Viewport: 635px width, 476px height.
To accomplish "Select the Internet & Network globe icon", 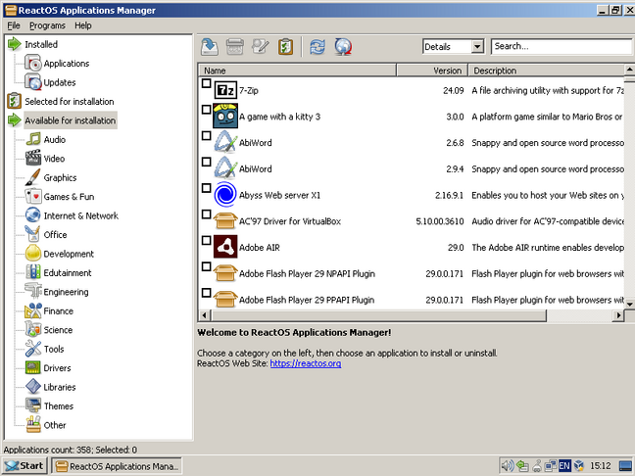I will 33,215.
